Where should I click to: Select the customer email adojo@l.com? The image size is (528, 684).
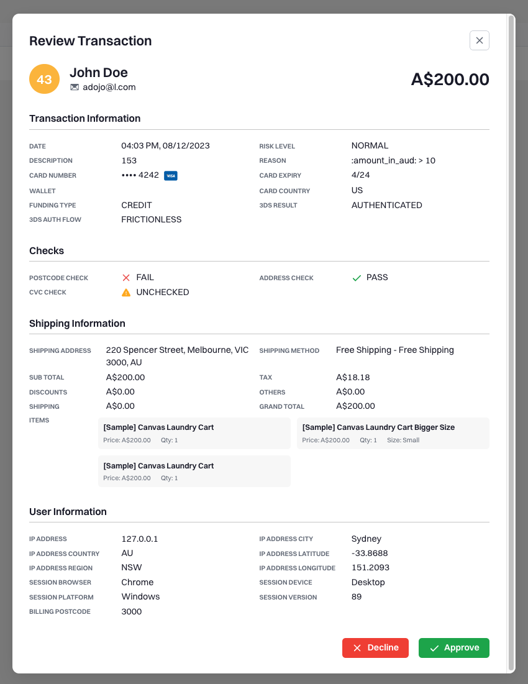(x=109, y=87)
